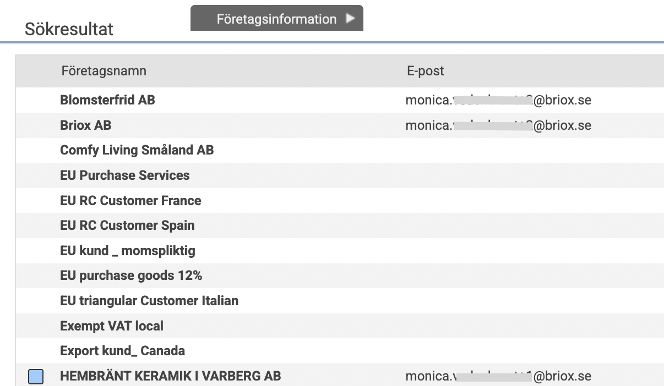The height and width of the screenshot is (386, 664).
Task: Select Exempt VAT local company
Action: pyautogui.click(x=112, y=326)
